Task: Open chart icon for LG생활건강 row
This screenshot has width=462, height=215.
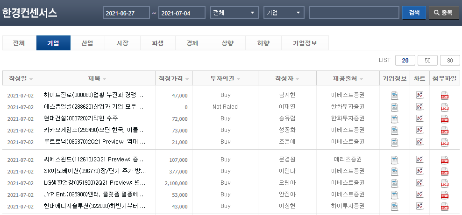Action: pos(419,183)
